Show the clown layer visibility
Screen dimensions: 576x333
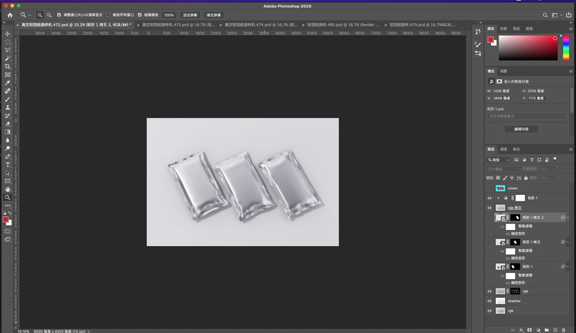(x=490, y=188)
